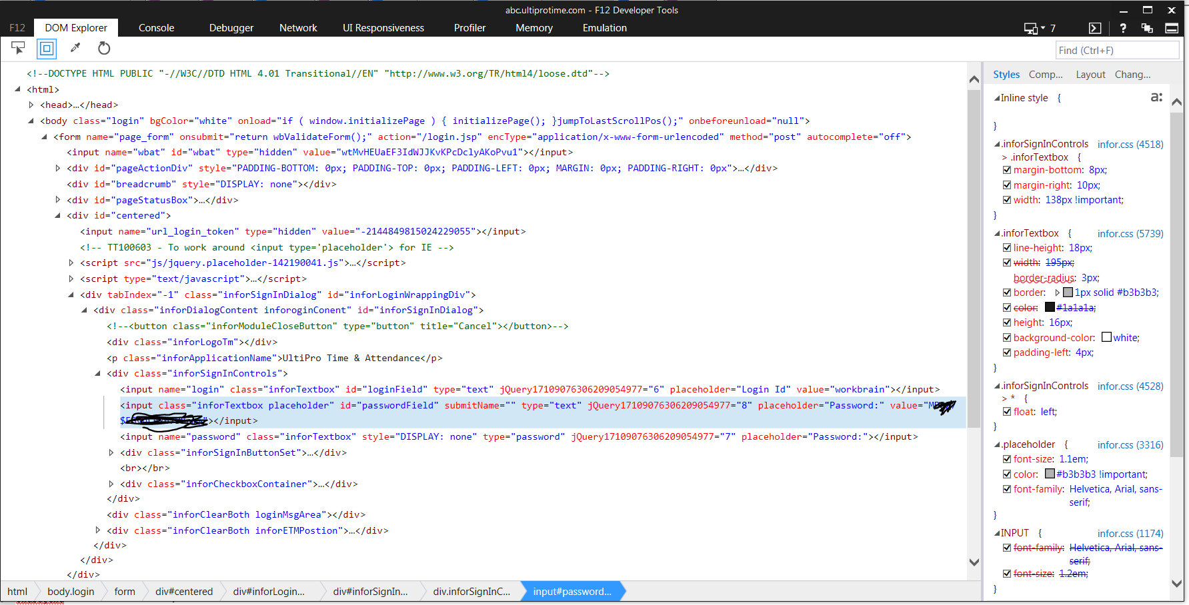The image size is (1189, 605).
Task: Open the Chang... pane tab
Action: 1133,75
